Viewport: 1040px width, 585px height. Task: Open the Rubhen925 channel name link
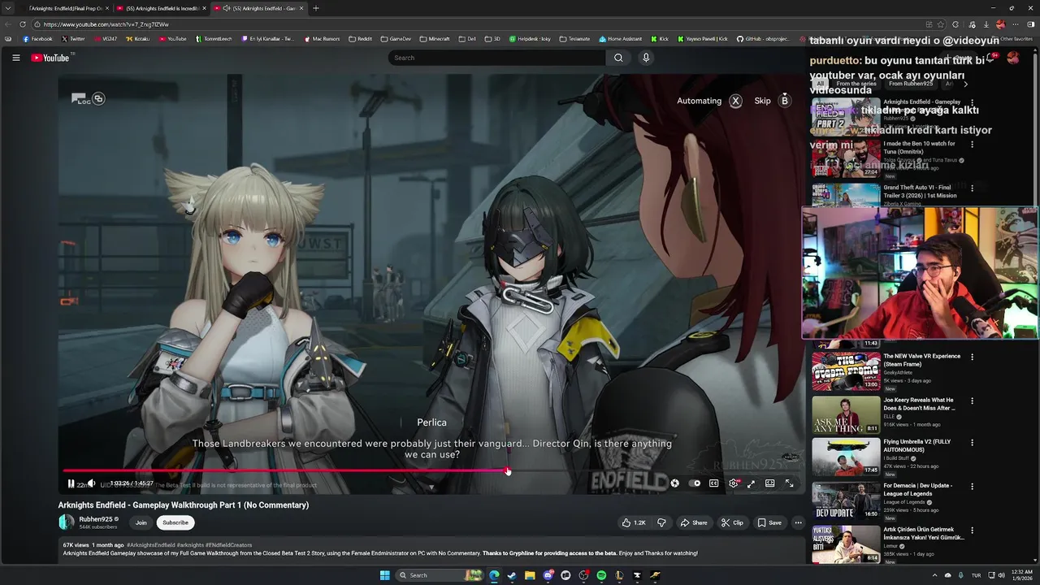(x=96, y=519)
